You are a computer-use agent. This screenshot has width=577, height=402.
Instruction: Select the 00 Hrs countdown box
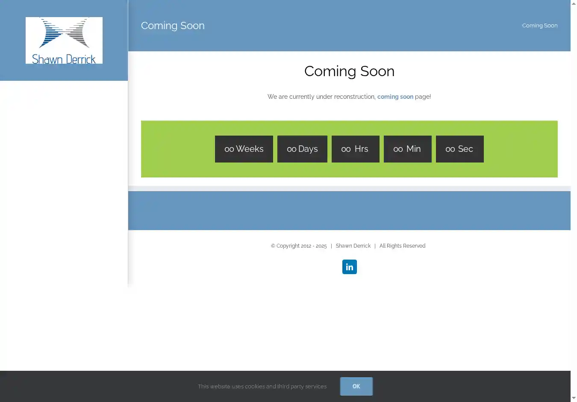(355, 149)
